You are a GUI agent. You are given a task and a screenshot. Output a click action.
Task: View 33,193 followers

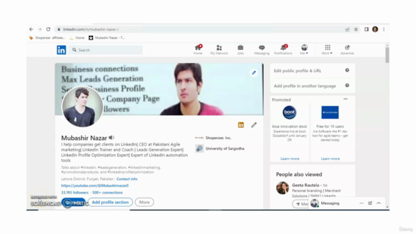(75, 192)
